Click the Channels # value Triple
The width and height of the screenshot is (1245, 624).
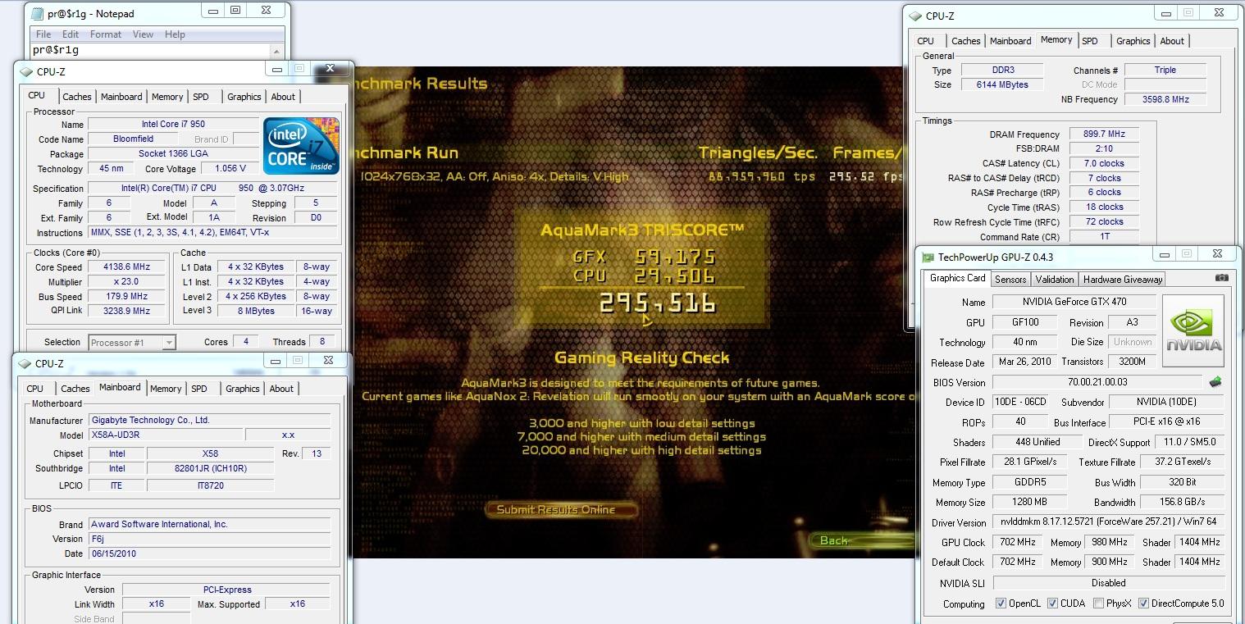click(1165, 70)
